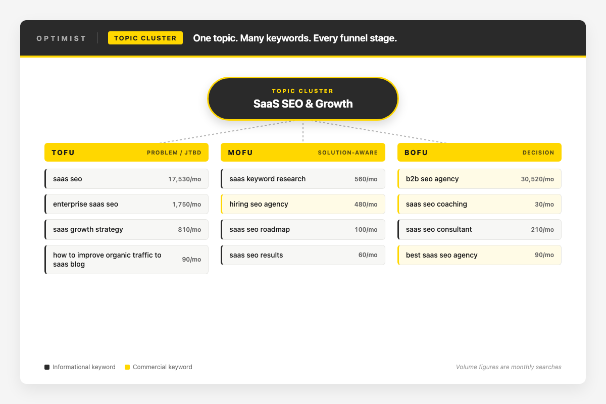Screen dimensions: 606x404
Task: Click the 'Commercial keyword' legend label
Action: (163, 367)
